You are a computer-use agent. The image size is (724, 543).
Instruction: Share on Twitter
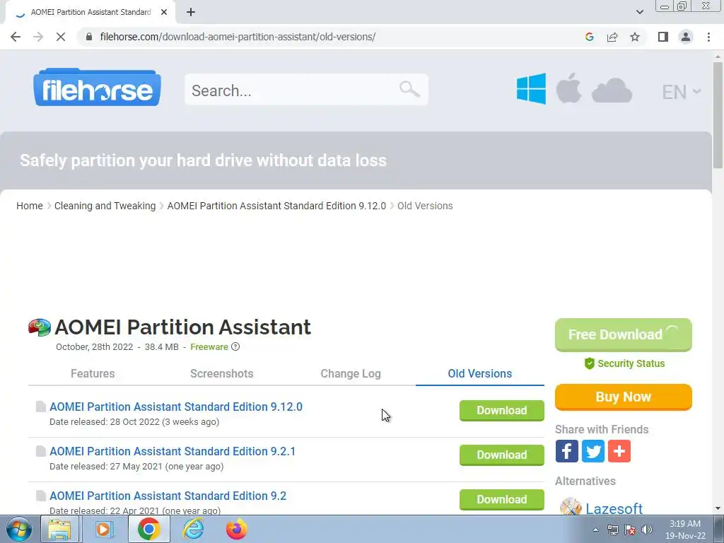[x=593, y=451]
